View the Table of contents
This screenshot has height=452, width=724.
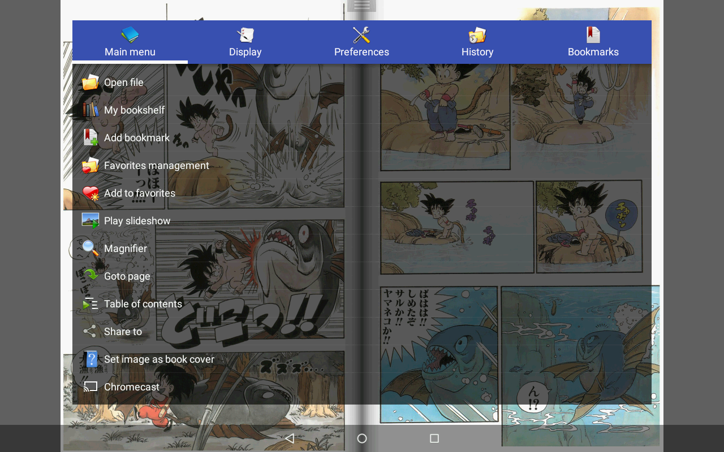pyautogui.click(x=143, y=303)
